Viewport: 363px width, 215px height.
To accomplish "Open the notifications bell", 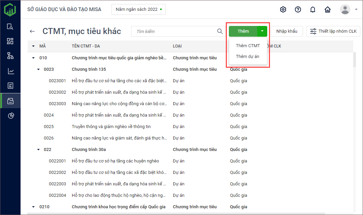I will [313, 9].
